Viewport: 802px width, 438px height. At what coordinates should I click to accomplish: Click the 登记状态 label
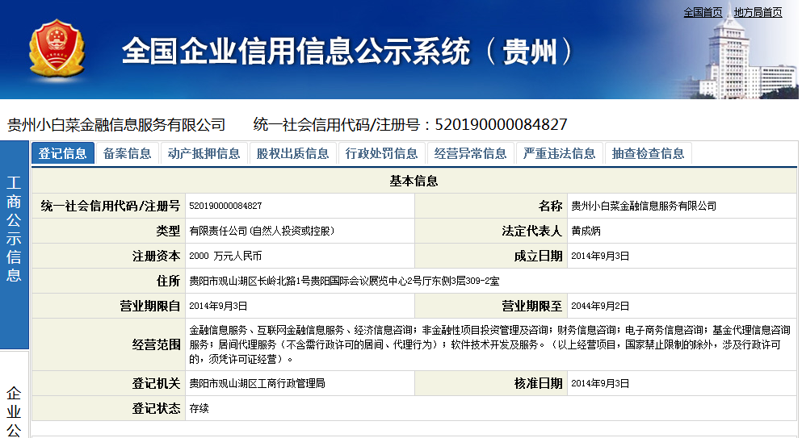tap(157, 408)
